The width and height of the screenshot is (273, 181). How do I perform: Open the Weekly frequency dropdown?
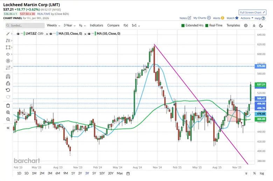pos(54,26)
